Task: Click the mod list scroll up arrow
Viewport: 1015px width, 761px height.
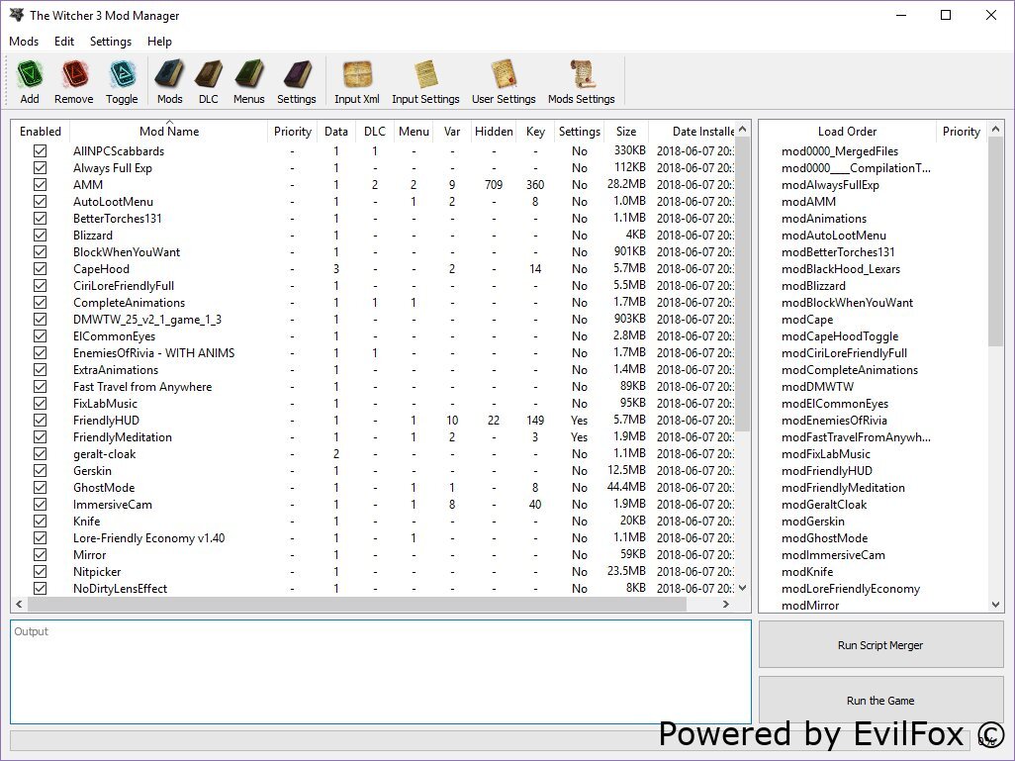Action: coord(743,129)
